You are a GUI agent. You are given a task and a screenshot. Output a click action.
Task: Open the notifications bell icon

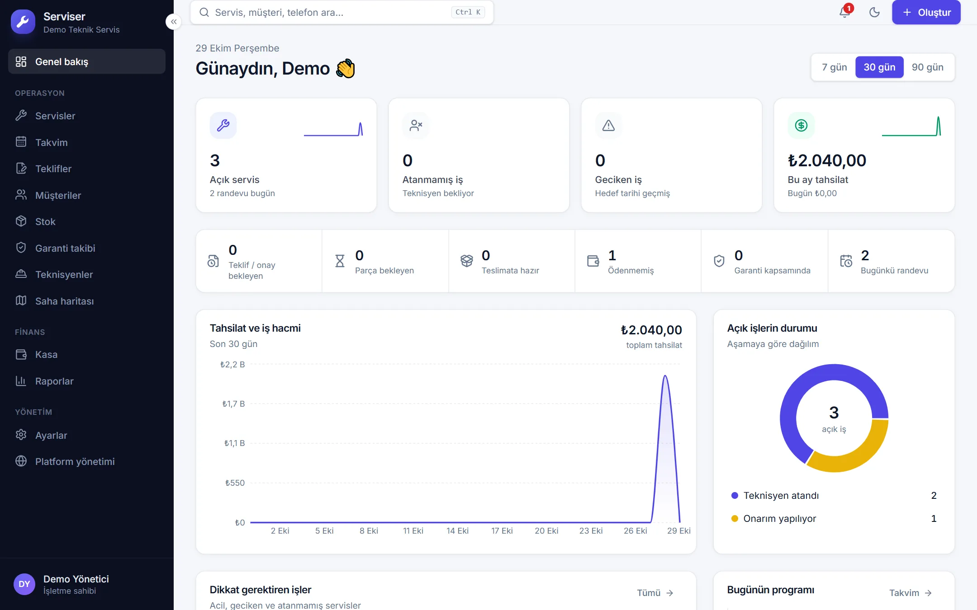coord(844,12)
